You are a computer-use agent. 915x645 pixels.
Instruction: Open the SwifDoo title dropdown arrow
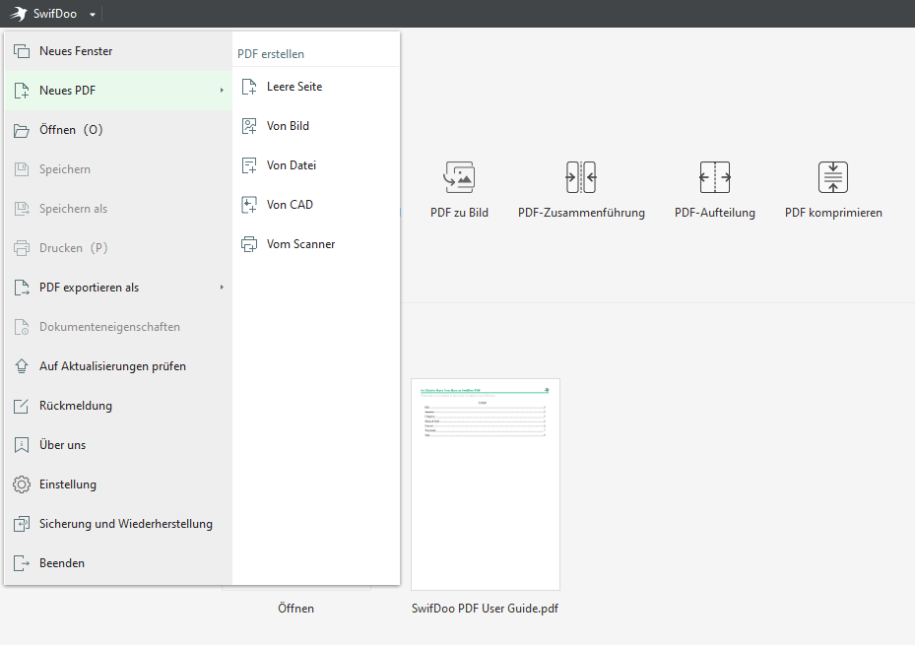[93, 15]
